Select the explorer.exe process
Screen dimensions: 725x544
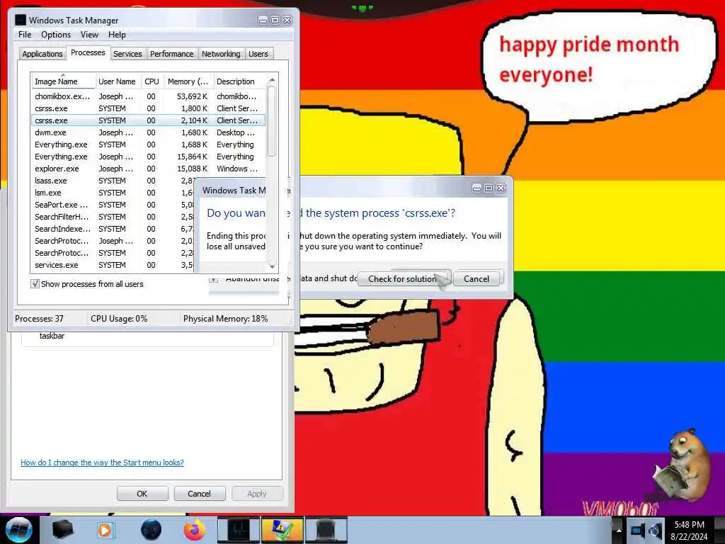148,169
